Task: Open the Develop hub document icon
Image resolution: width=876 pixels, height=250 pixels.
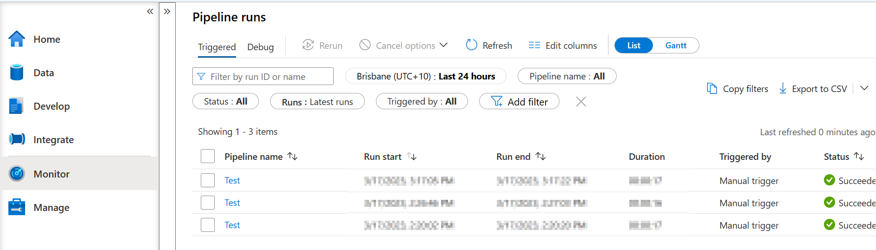Action: 16,106
